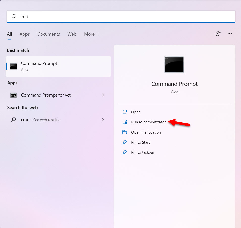Open file location of Command Prompt
Image resolution: width=241 pixels, height=228 pixels.
146,132
